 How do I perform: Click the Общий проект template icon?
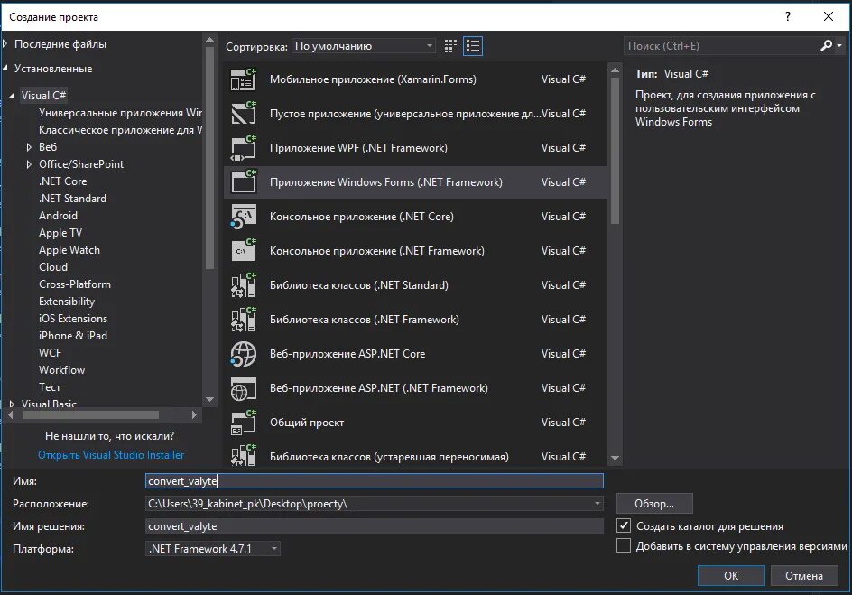(243, 423)
